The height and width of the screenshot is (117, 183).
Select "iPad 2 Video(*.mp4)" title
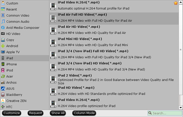coord(75,75)
